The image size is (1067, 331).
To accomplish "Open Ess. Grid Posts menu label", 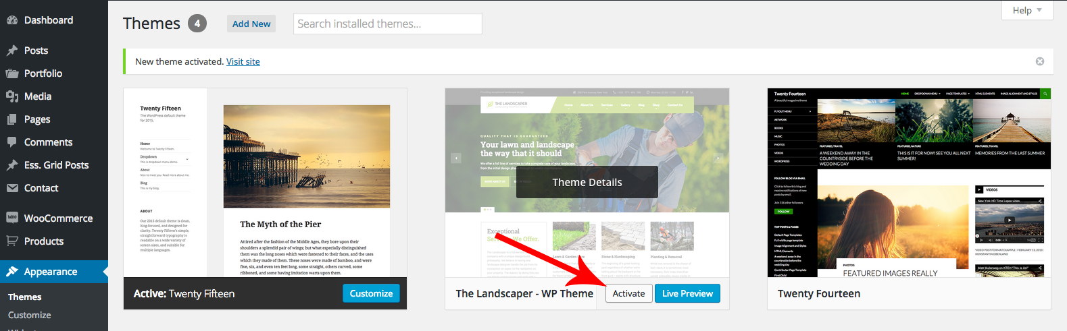I will point(56,165).
